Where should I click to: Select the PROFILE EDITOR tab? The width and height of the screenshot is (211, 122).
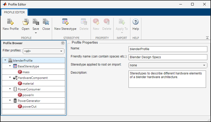14,12
